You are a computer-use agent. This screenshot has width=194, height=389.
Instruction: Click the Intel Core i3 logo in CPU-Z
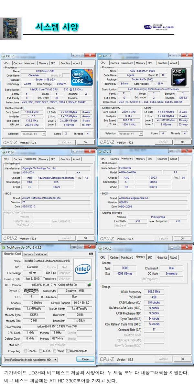click(x=82, y=77)
